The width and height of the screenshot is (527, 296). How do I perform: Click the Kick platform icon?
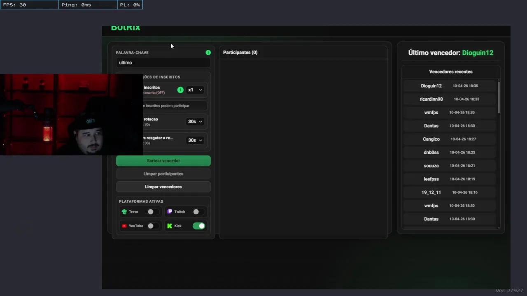coord(170,226)
